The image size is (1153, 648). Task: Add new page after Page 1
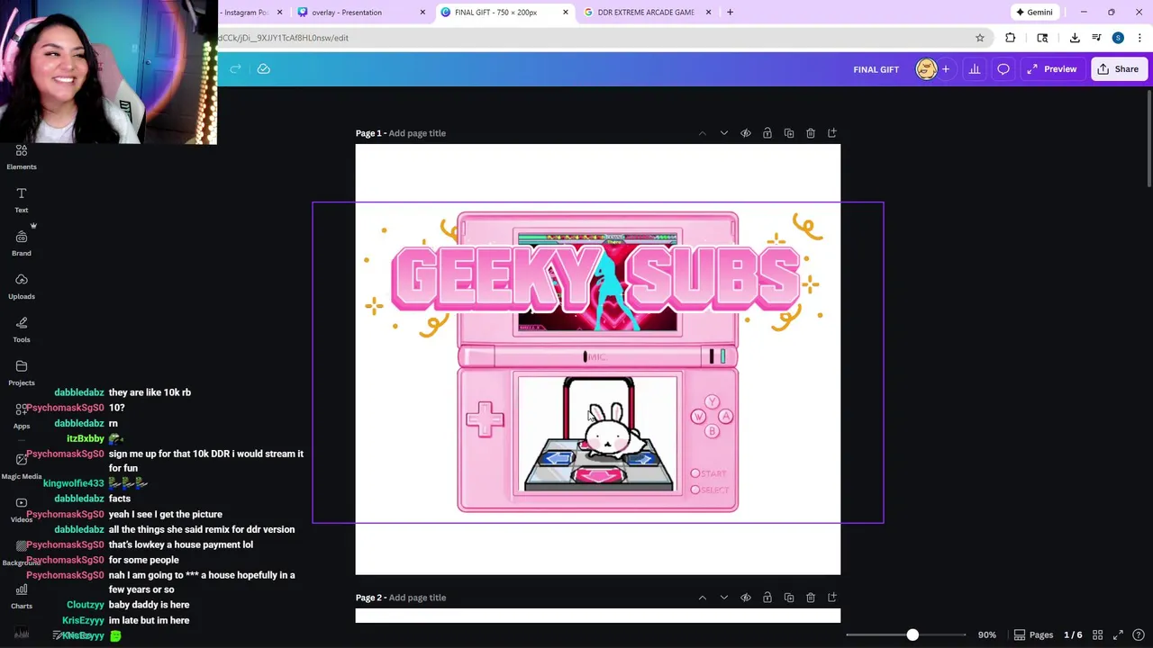coord(832,133)
